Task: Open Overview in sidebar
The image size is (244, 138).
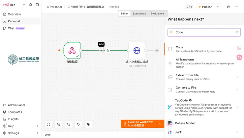Action: click(x=21, y=14)
